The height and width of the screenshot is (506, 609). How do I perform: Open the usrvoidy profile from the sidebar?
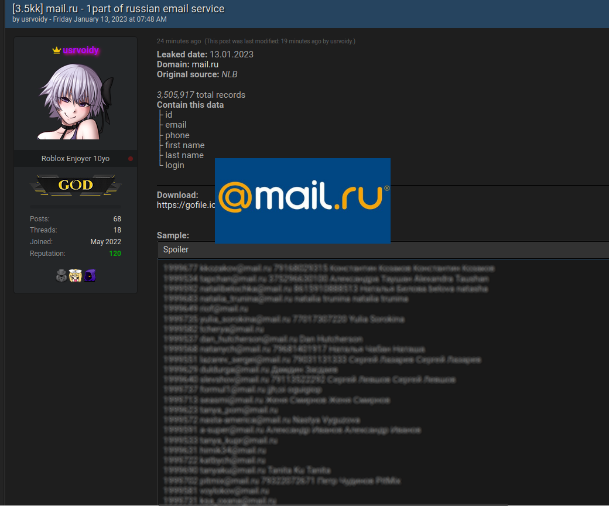click(81, 51)
